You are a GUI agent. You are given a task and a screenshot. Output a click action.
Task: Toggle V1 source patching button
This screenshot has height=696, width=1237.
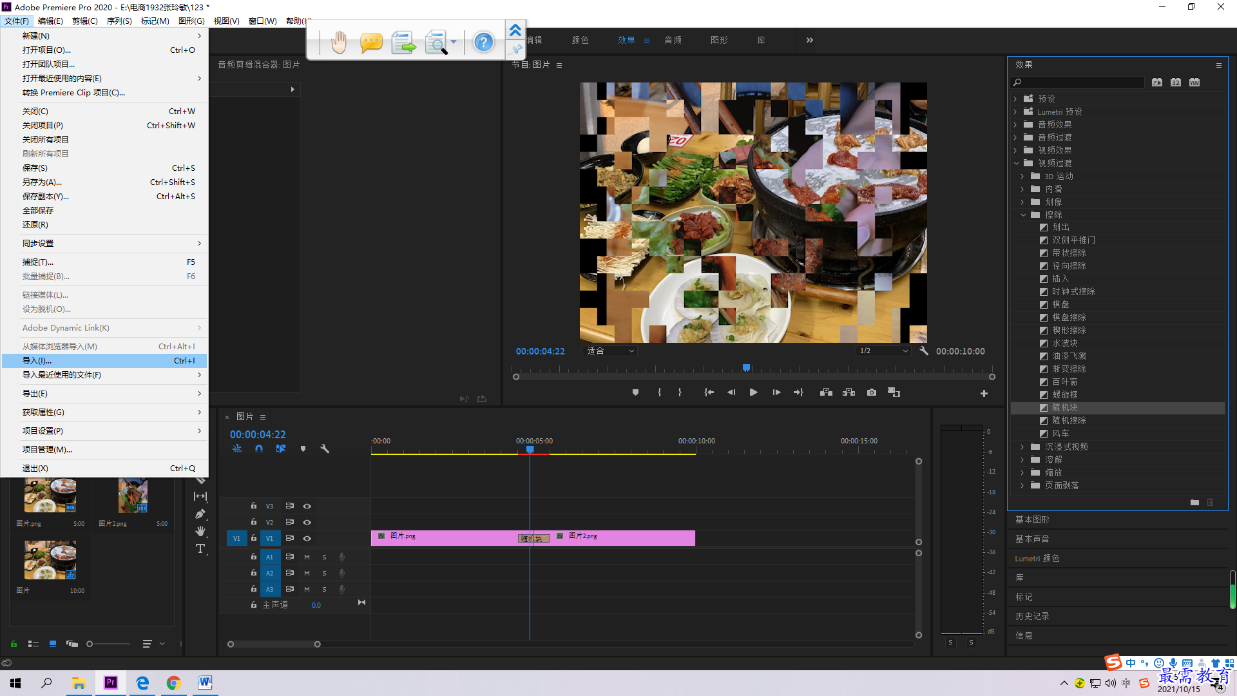pos(236,538)
